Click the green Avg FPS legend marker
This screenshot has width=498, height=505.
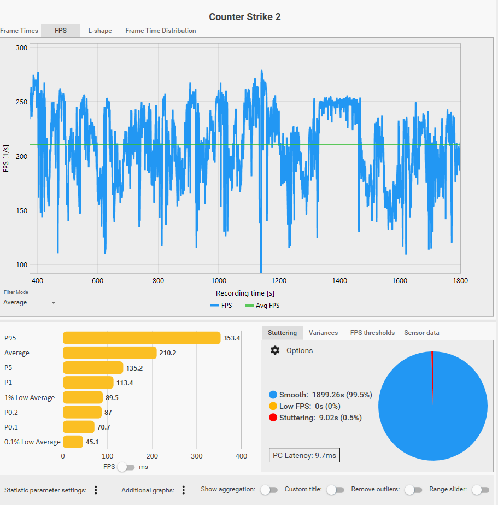click(x=249, y=306)
